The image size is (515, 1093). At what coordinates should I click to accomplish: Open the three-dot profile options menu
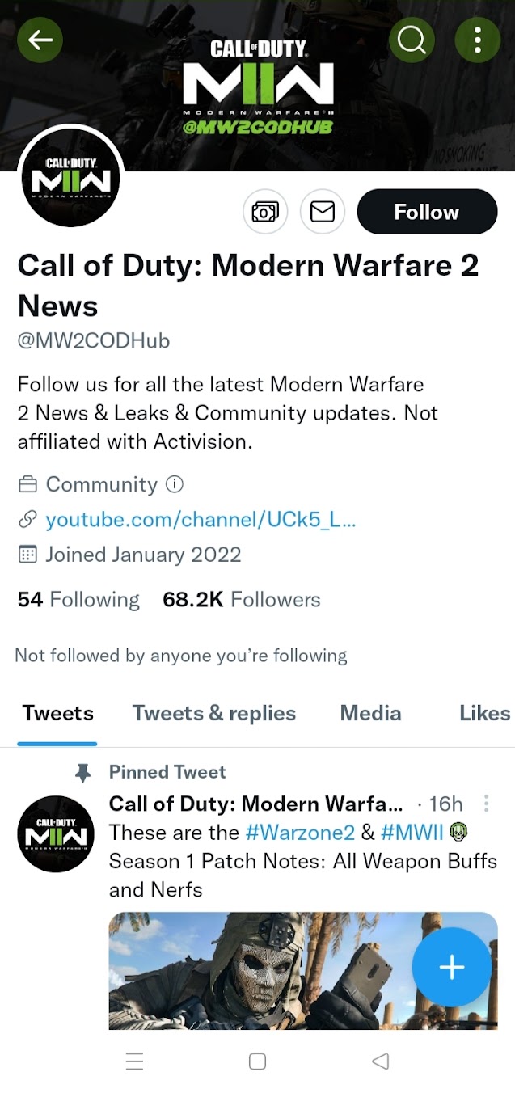pos(478,39)
